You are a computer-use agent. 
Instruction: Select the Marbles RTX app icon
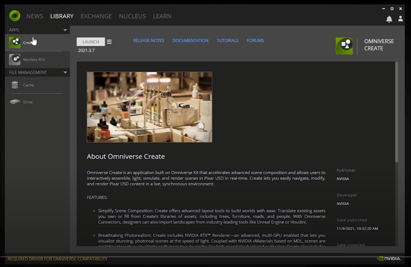pyautogui.click(x=15, y=59)
